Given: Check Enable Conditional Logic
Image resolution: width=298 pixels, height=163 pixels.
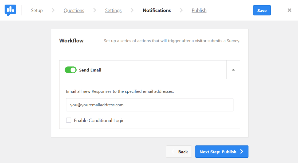Looking at the screenshot, I should (x=69, y=120).
